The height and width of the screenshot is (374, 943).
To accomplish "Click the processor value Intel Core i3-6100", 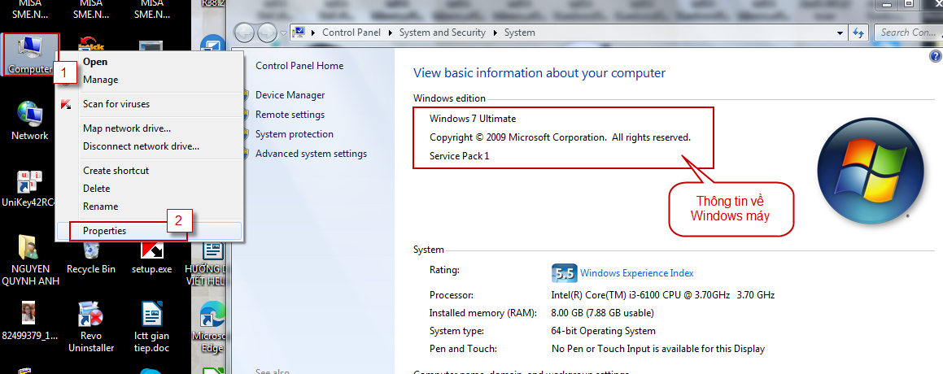I will coord(663,294).
